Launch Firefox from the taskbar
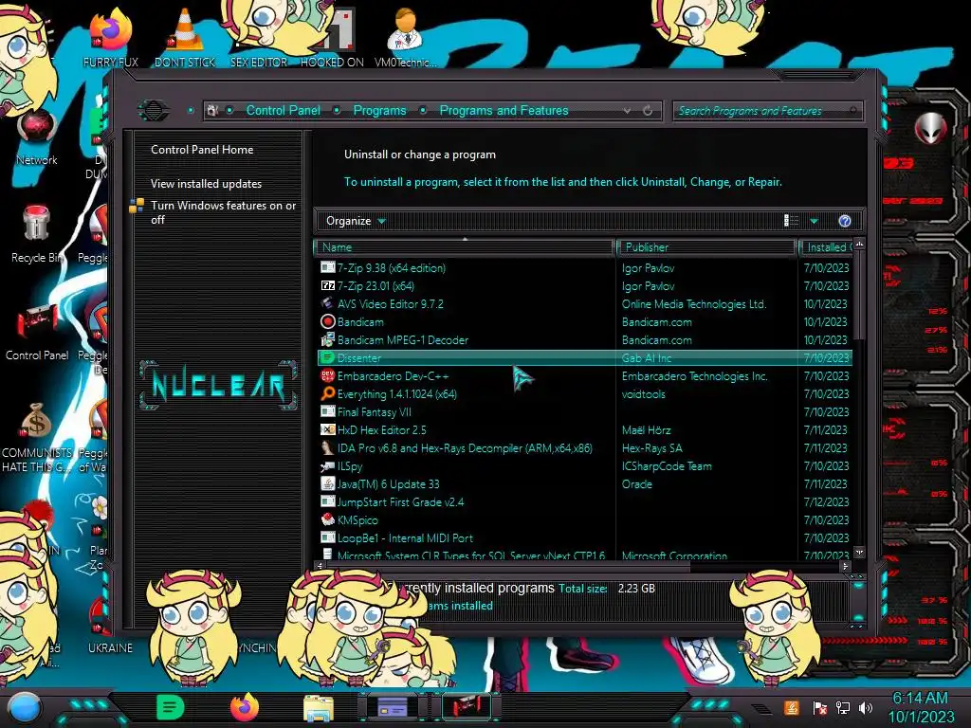The image size is (971, 728). click(x=244, y=707)
